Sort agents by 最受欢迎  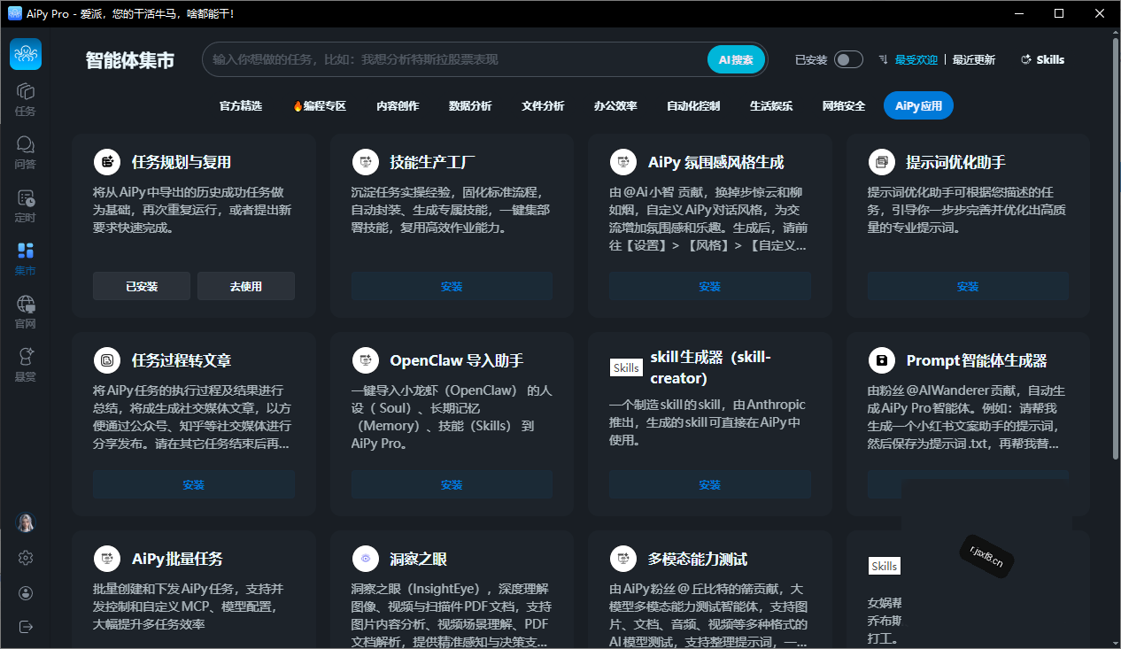click(916, 59)
